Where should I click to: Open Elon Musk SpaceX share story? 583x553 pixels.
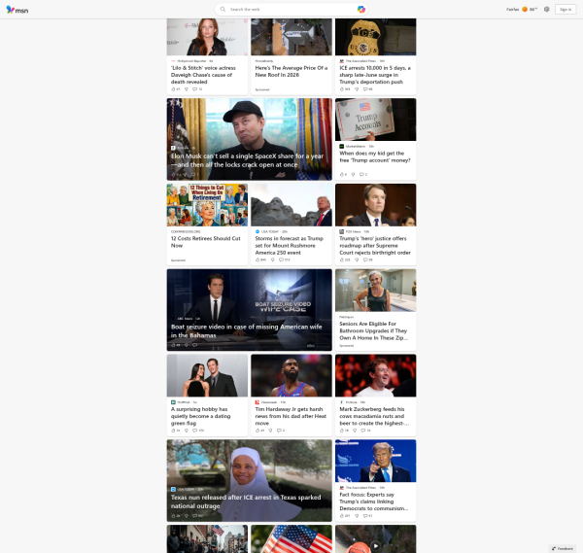pos(247,160)
